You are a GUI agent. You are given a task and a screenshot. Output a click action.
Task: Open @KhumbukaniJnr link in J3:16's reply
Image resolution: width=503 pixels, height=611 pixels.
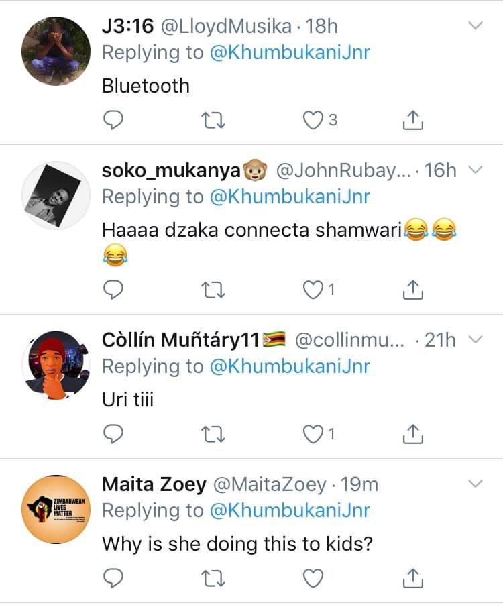pos(290,52)
